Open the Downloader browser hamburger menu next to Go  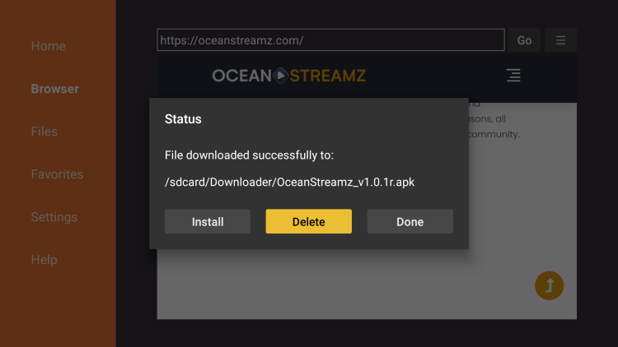(x=560, y=39)
